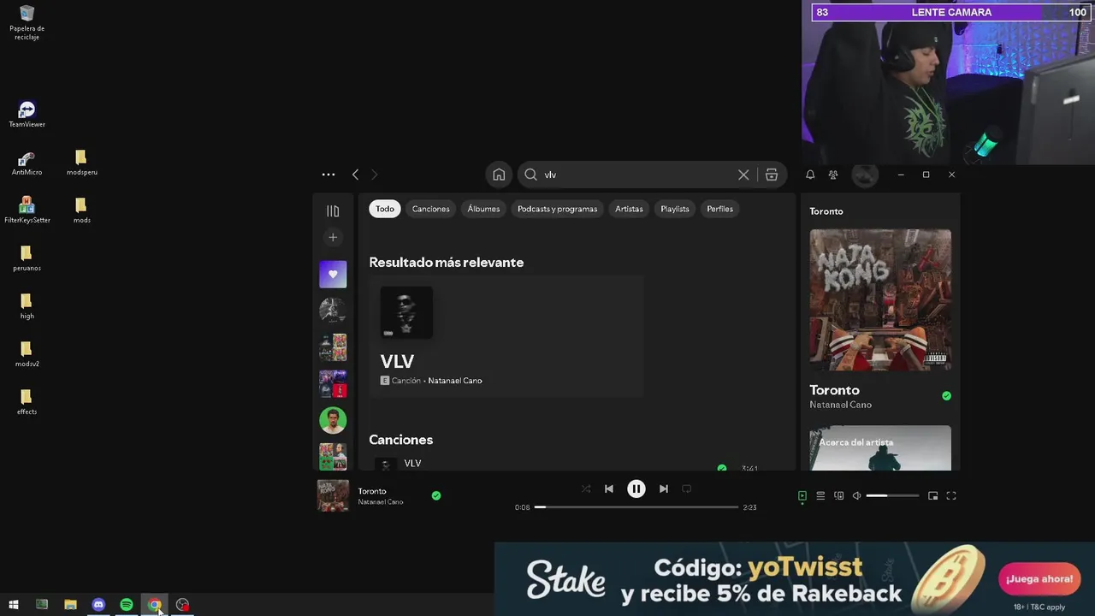The image size is (1095, 616).
Task: Open Discord from the taskbar
Action: point(98,605)
